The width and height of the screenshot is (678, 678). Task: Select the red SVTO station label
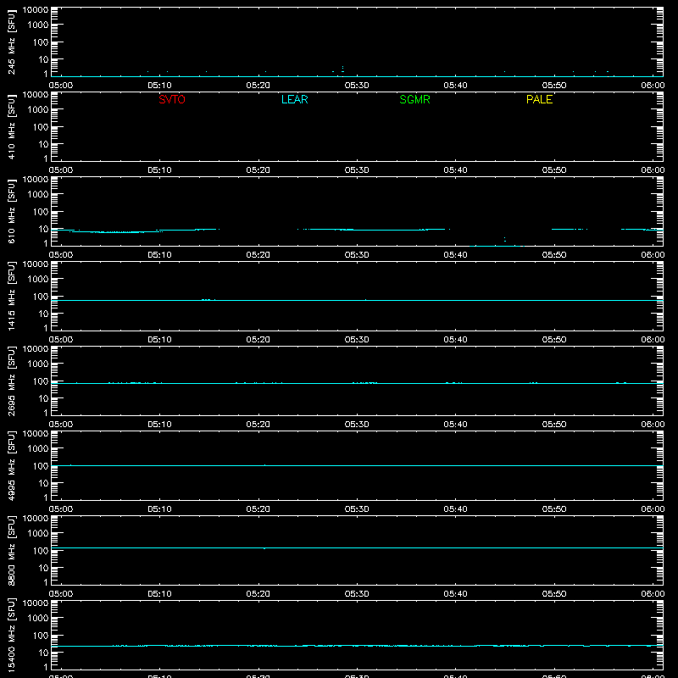click(x=172, y=99)
